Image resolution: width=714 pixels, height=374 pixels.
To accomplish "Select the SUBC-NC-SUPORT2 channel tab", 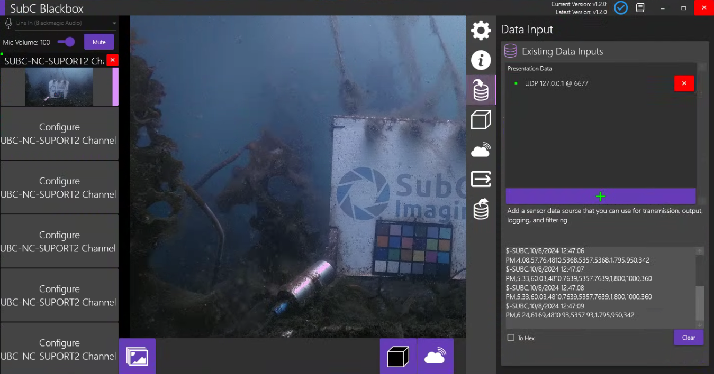I will click(53, 61).
